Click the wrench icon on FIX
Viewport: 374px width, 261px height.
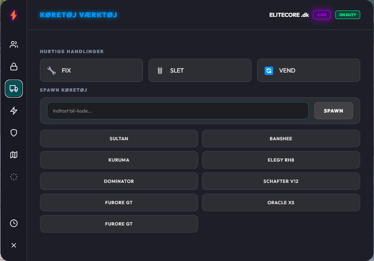pyautogui.click(x=52, y=71)
